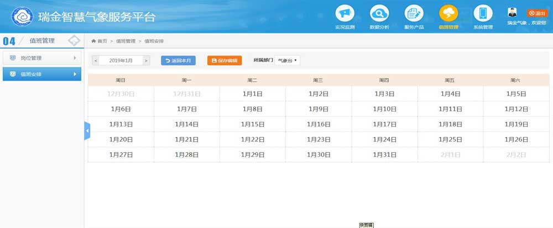Click the home icon in breadcrumb

click(x=94, y=41)
